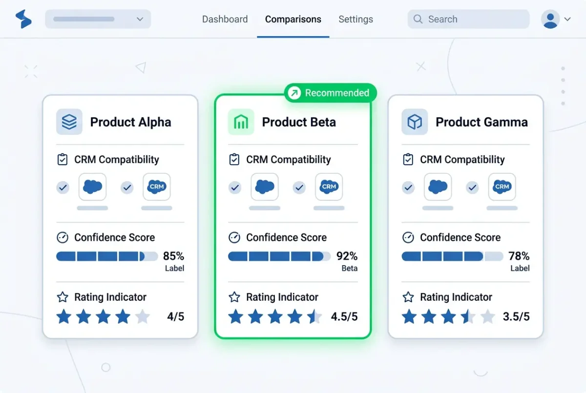
Task: Click Confidence Score gauge icon in Product Beta
Action: (234, 238)
